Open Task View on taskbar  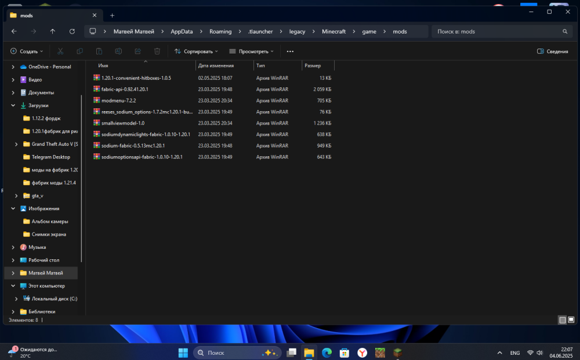[292, 352]
